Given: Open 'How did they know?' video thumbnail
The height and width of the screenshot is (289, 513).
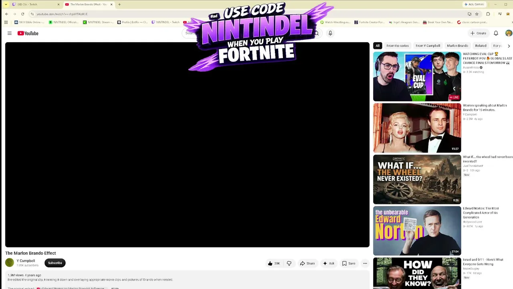Looking at the screenshot, I should 417,273.
